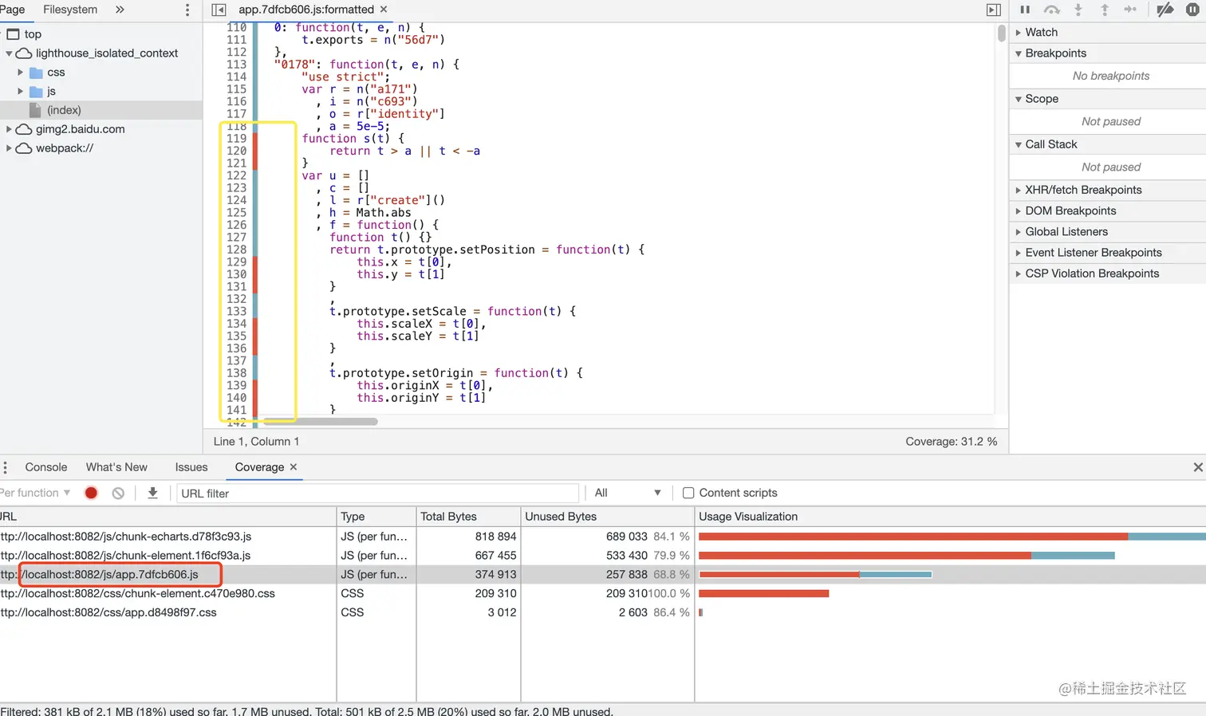Screen dimensions: 1206x716
Task: Click the code editor horizontal scrollbar
Action: [x=319, y=421]
